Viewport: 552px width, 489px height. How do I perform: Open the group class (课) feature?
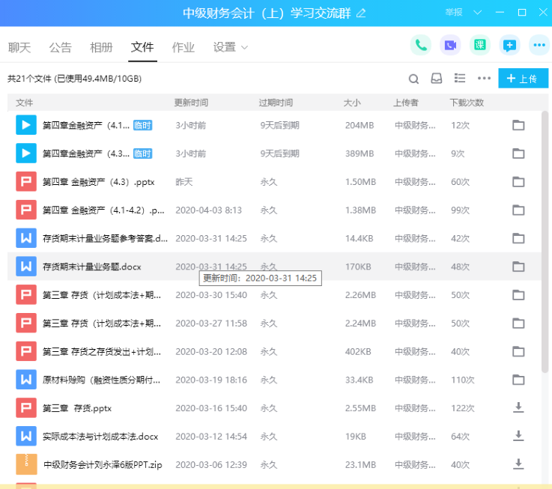point(480,45)
